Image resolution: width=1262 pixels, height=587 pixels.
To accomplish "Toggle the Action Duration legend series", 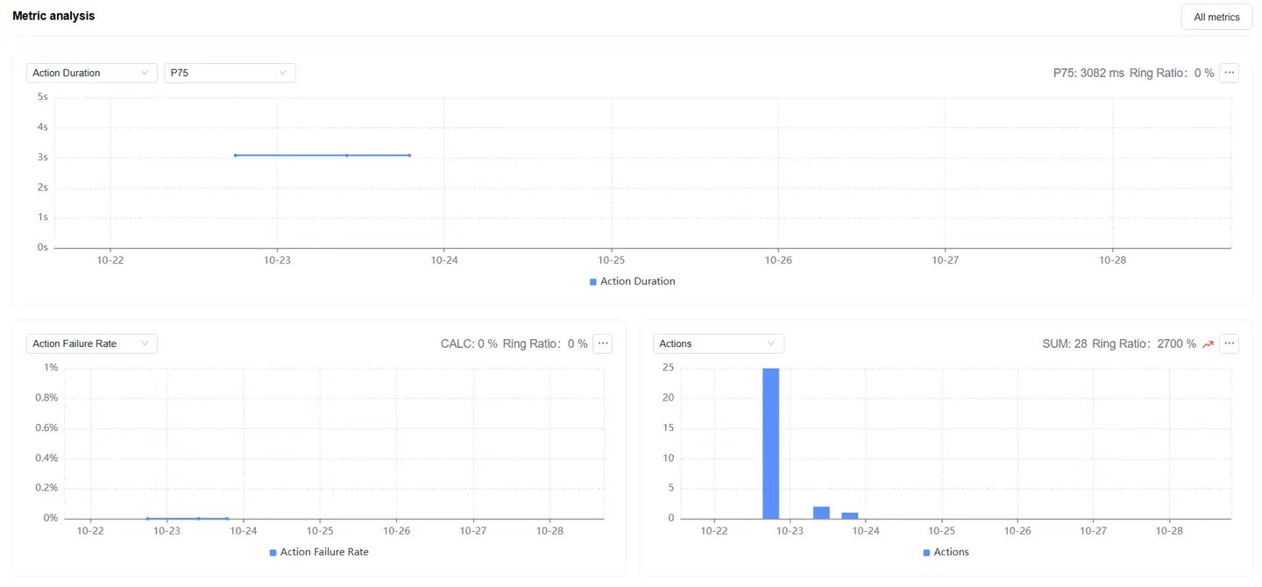I will click(x=631, y=281).
